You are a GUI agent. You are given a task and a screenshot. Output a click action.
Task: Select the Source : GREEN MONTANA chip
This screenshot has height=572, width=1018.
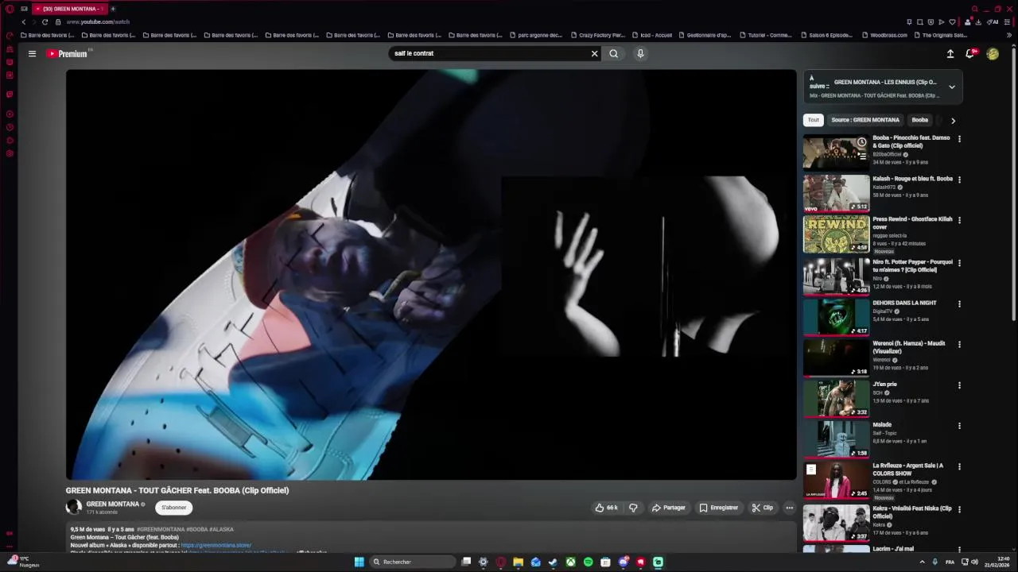tap(865, 120)
